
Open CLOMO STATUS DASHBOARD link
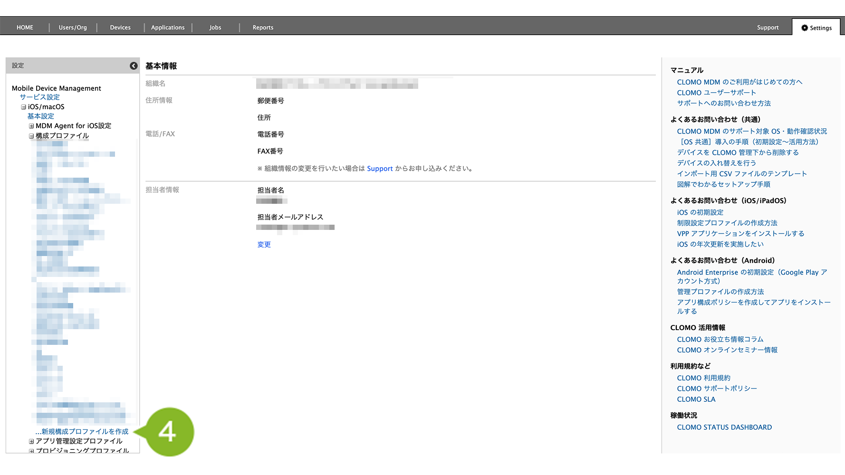[724, 427]
